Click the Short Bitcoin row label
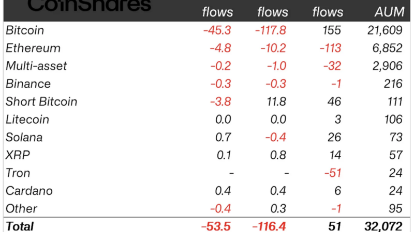The height and width of the screenshot is (232, 414). pyautogui.click(x=41, y=102)
